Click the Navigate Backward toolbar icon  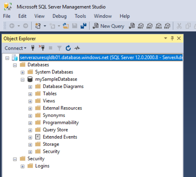point(12,26)
